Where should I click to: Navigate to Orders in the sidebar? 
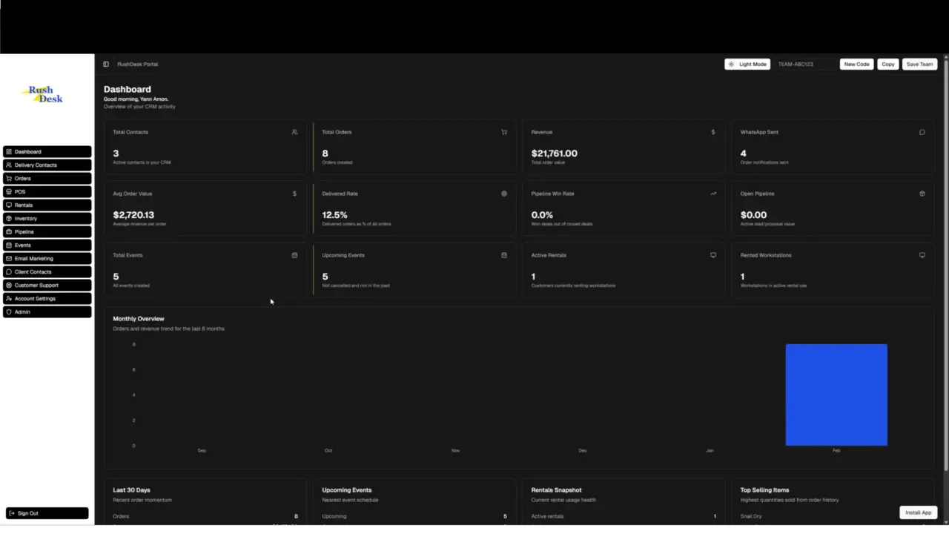point(47,178)
